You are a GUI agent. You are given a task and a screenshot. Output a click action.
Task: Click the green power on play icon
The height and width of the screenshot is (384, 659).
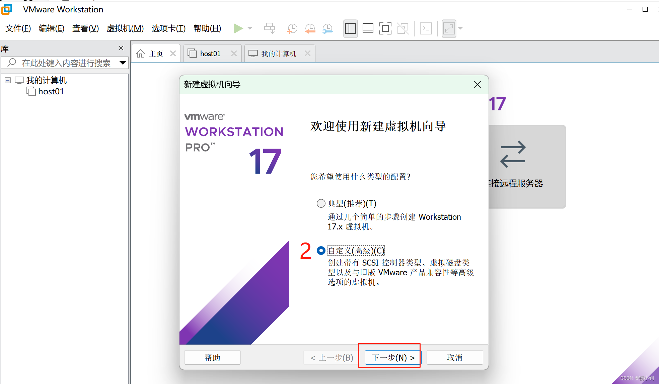238,28
